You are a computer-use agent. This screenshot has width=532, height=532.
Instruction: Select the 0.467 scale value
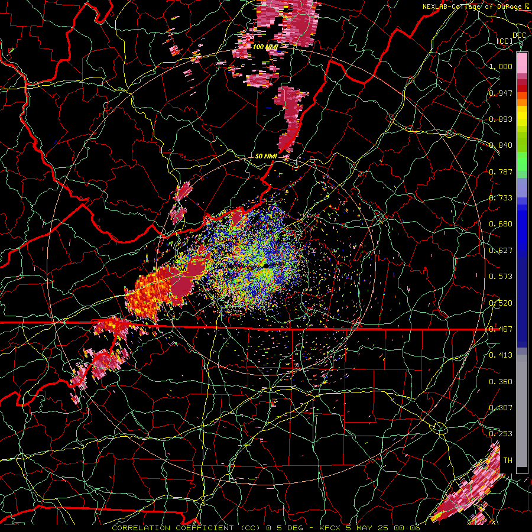(x=501, y=329)
